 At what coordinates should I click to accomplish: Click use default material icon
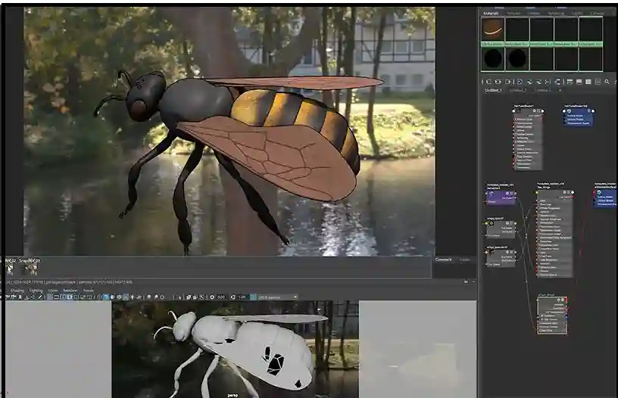(113, 297)
